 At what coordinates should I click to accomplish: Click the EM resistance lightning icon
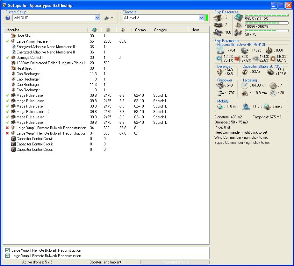coord(219,58)
